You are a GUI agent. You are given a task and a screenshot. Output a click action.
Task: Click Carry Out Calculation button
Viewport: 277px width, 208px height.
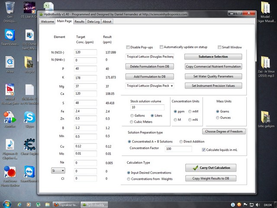pyautogui.click(x=211, y=168)
